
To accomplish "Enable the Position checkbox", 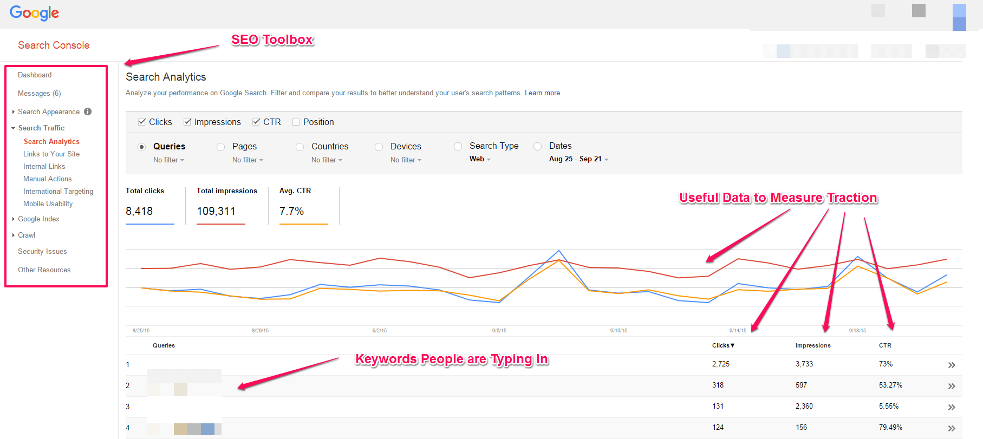I will (296, 122).
